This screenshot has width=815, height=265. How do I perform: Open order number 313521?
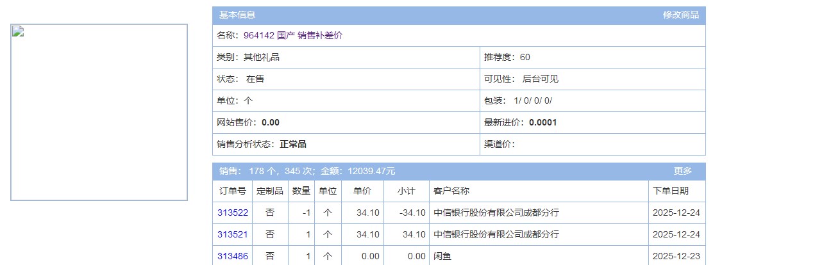(x=232, y=235)
